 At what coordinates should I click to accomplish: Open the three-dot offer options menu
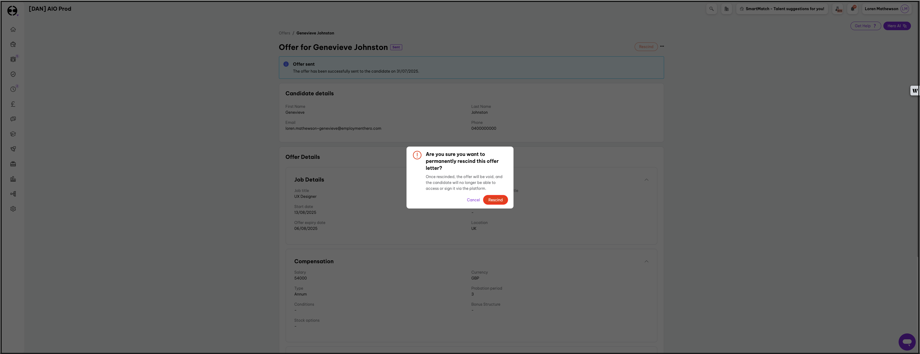[662, 46]
